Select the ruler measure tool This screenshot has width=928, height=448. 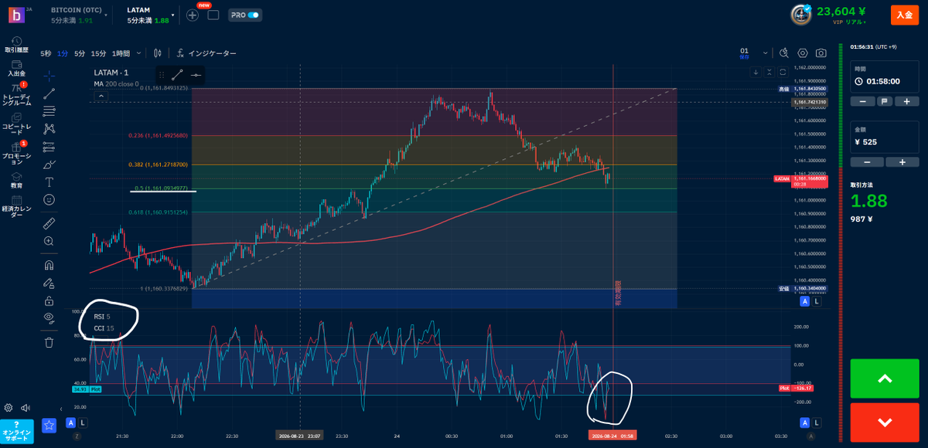[49, 223]
